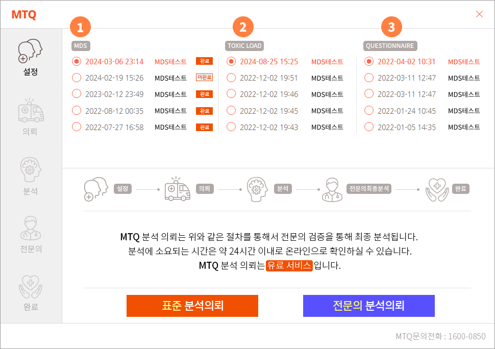Click the QUESTIONNAIRE section label

pyautogui.click(x=390, y=46)
